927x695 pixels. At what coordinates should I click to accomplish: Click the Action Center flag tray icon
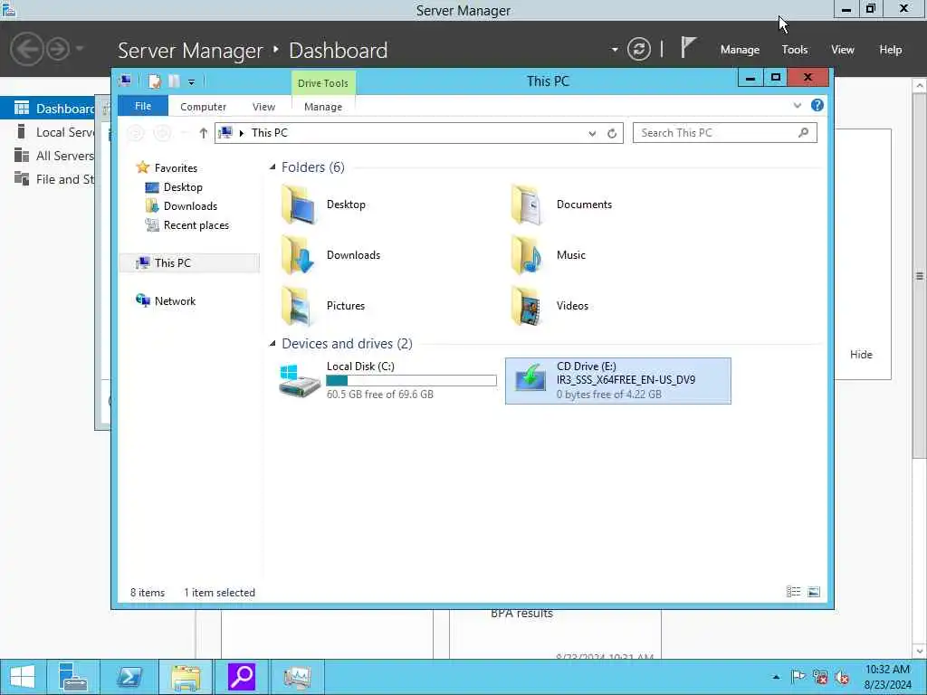[798, 677]
